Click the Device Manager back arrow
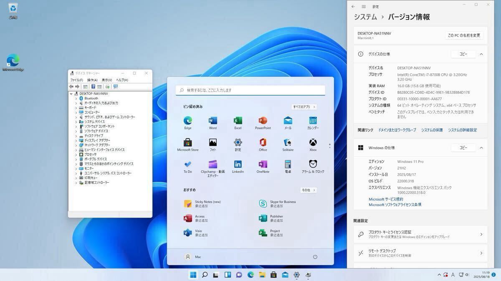 tap(71, 87)
